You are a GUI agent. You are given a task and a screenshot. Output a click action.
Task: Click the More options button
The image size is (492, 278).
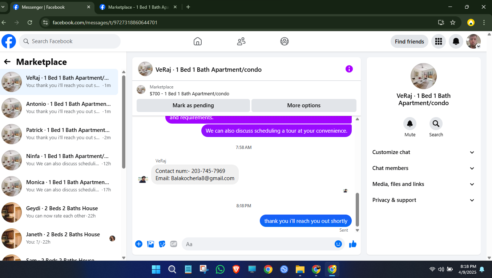click(304, 105)
